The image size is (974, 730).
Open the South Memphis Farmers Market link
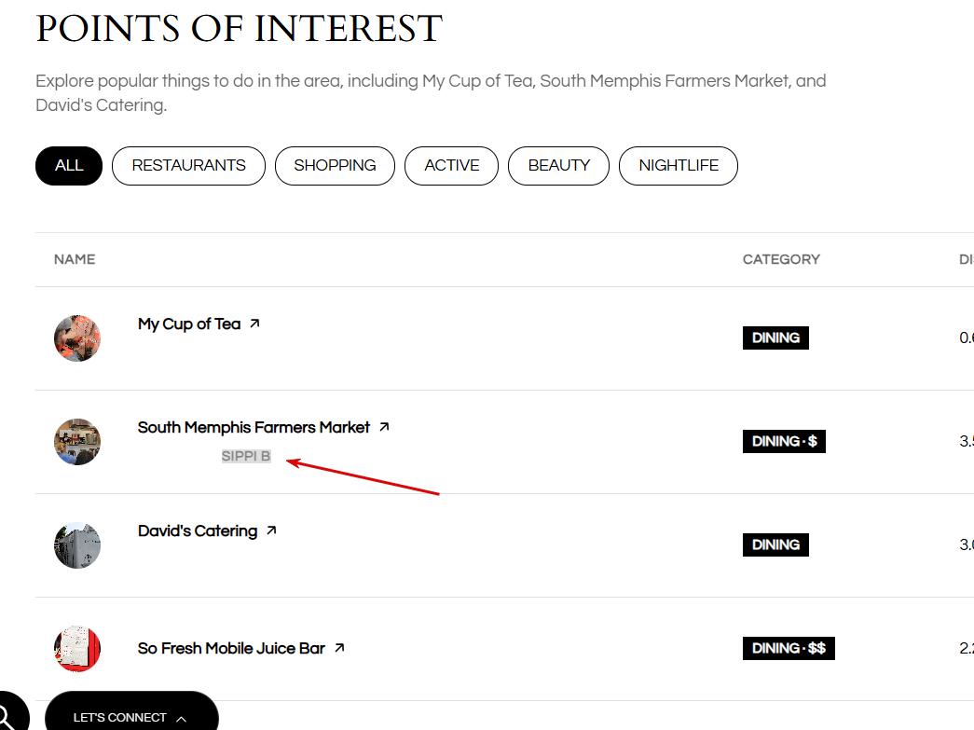pos(254,427)
